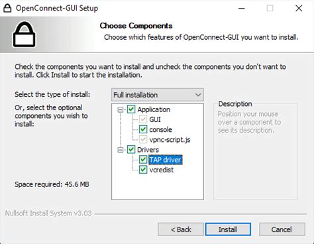Click the Install button

coord(228,229)
